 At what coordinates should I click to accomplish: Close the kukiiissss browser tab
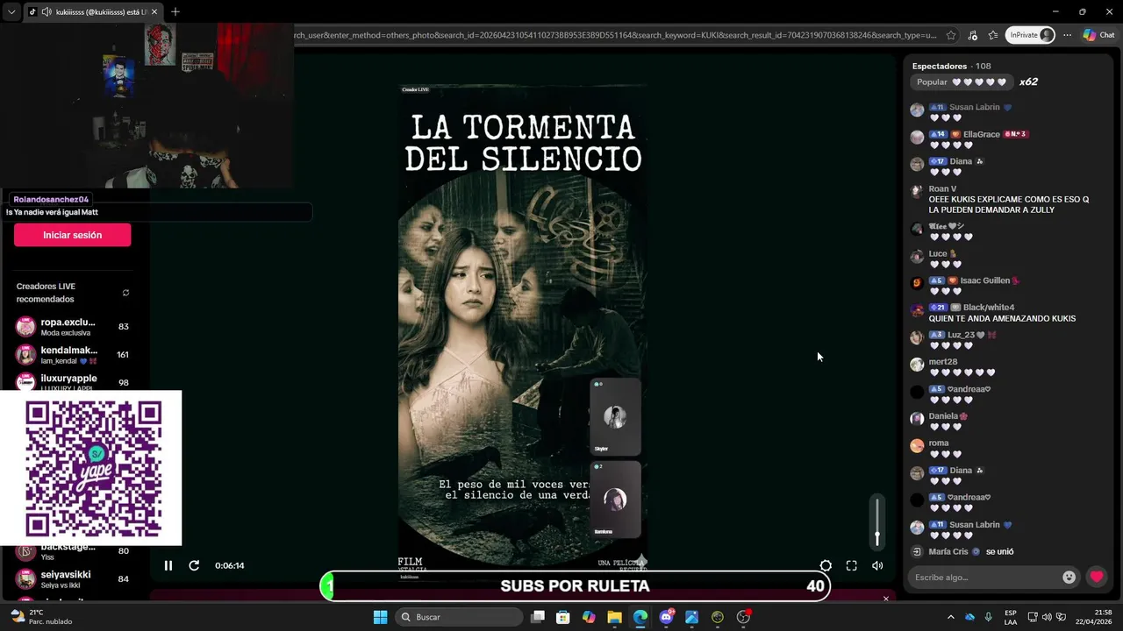coord(154,11)
